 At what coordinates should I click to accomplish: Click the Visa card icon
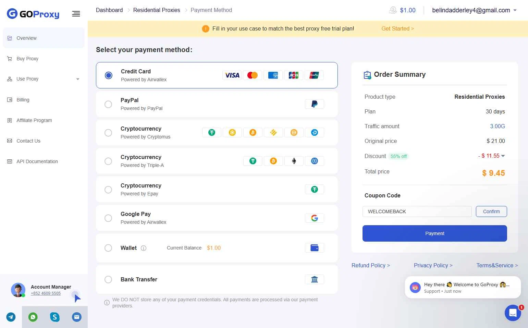[232, 75]
